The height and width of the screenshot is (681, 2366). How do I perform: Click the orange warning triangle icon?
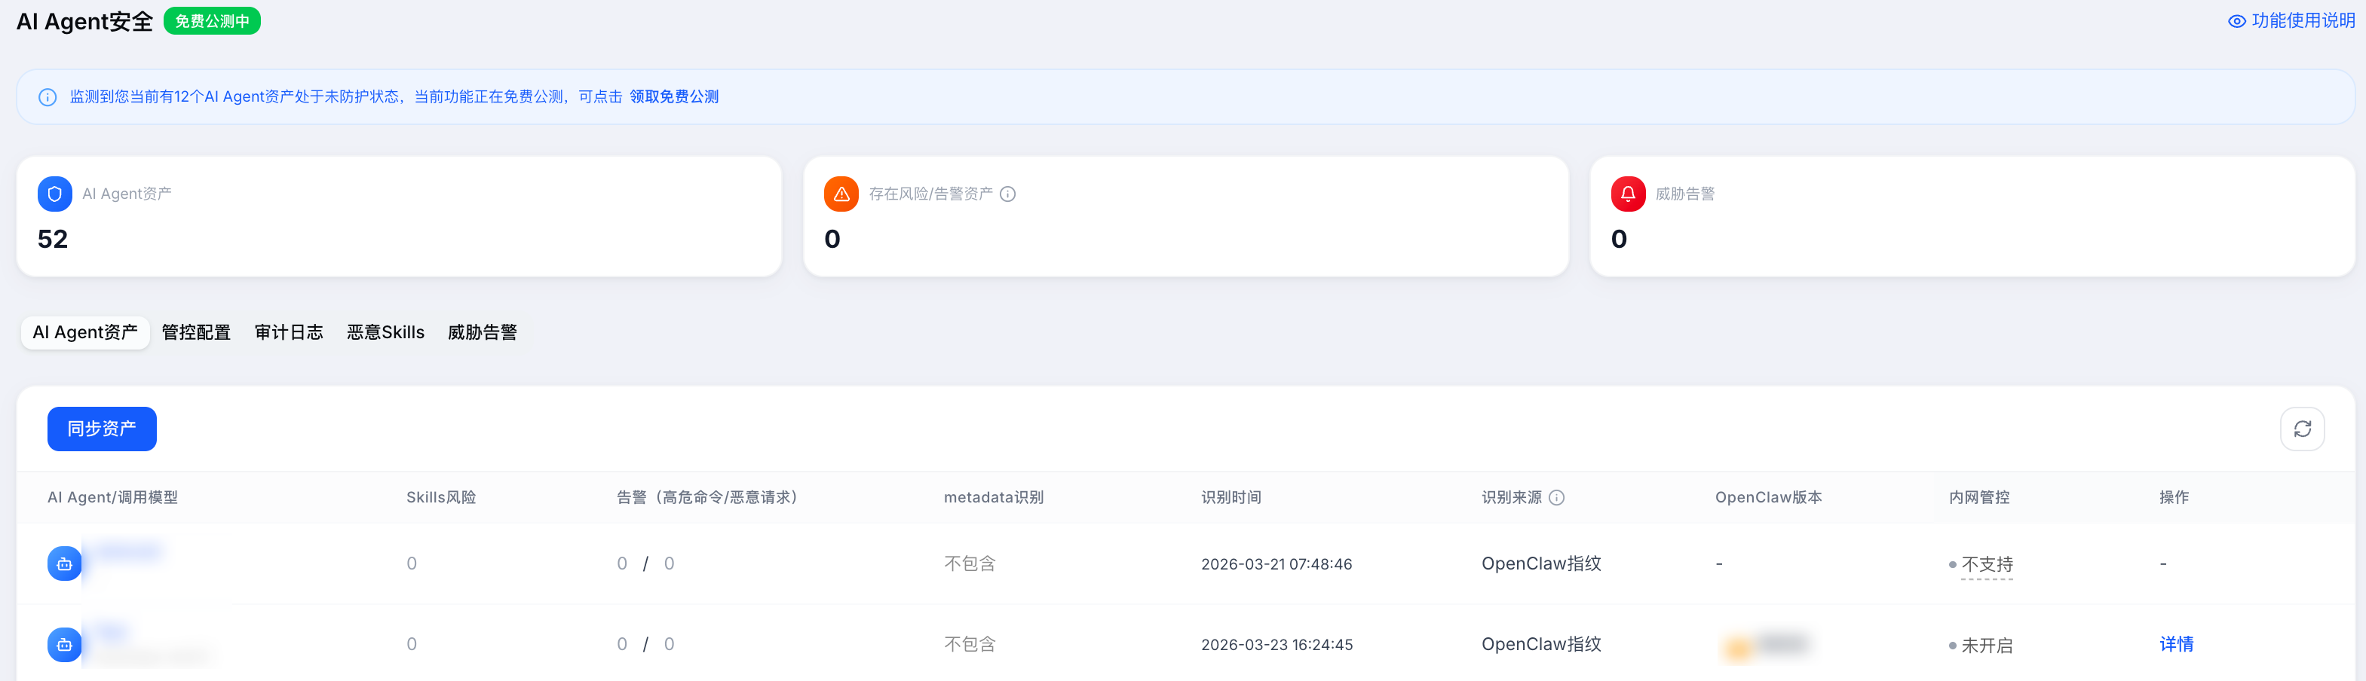[x=841, y=194]
